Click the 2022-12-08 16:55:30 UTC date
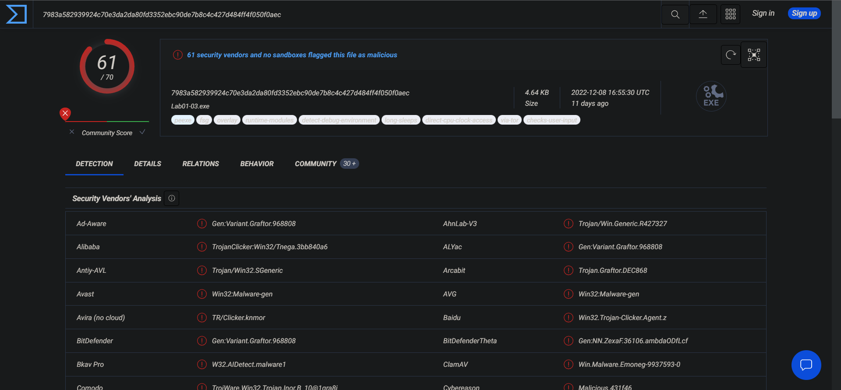The height and width of the screenshot is (390, 841). [x=610, y=93]
